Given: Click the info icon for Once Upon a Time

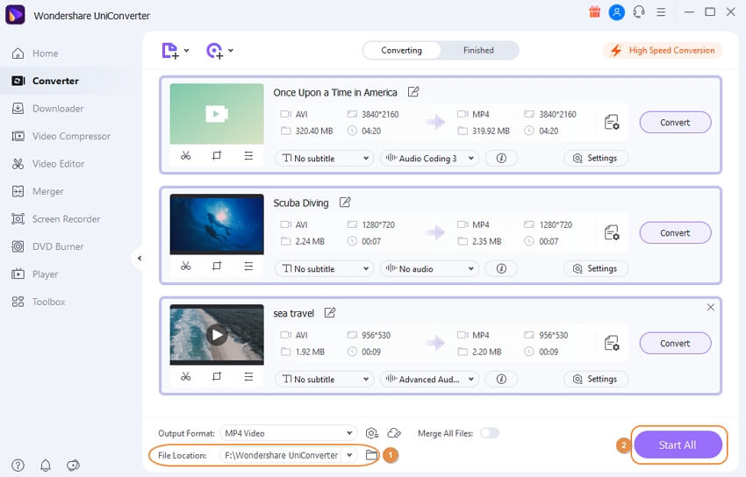Looking at the screenshot, I should pos(501,159).
